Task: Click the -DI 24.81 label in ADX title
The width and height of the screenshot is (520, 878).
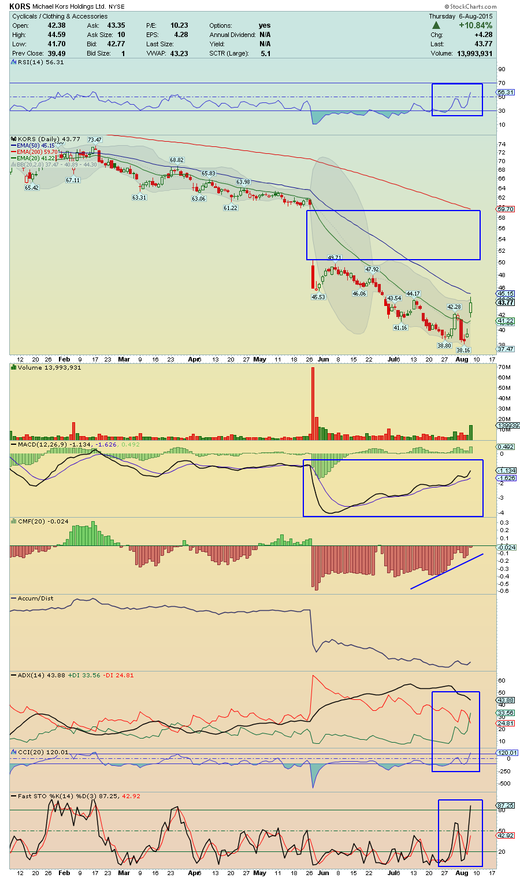Action: 118,675
